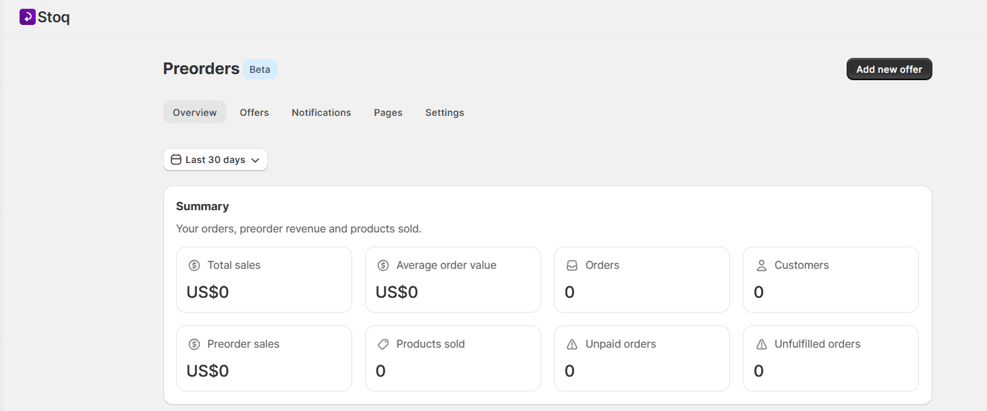Viewport: 987px width, 411px height.
Task: Click the coin icon on Average order value card
Action: (384, 265)
